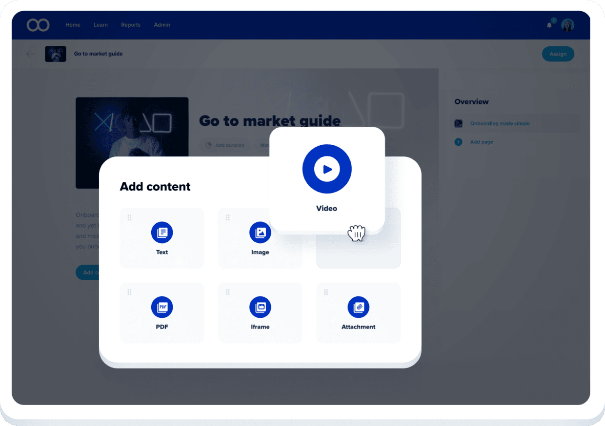
Task: Choose the Image content icon
Action: 260,232
